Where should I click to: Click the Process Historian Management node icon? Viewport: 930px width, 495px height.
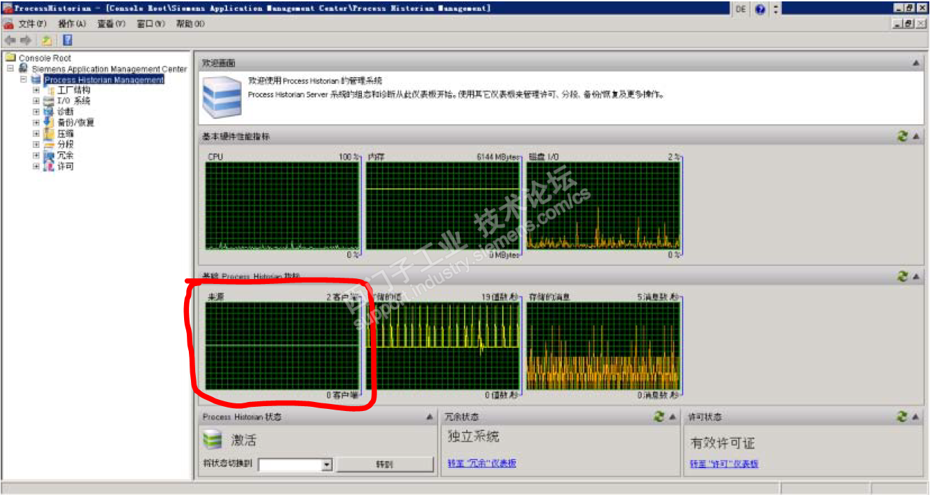point(36,80)
